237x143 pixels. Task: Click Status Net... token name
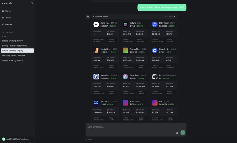click(135, 49)
